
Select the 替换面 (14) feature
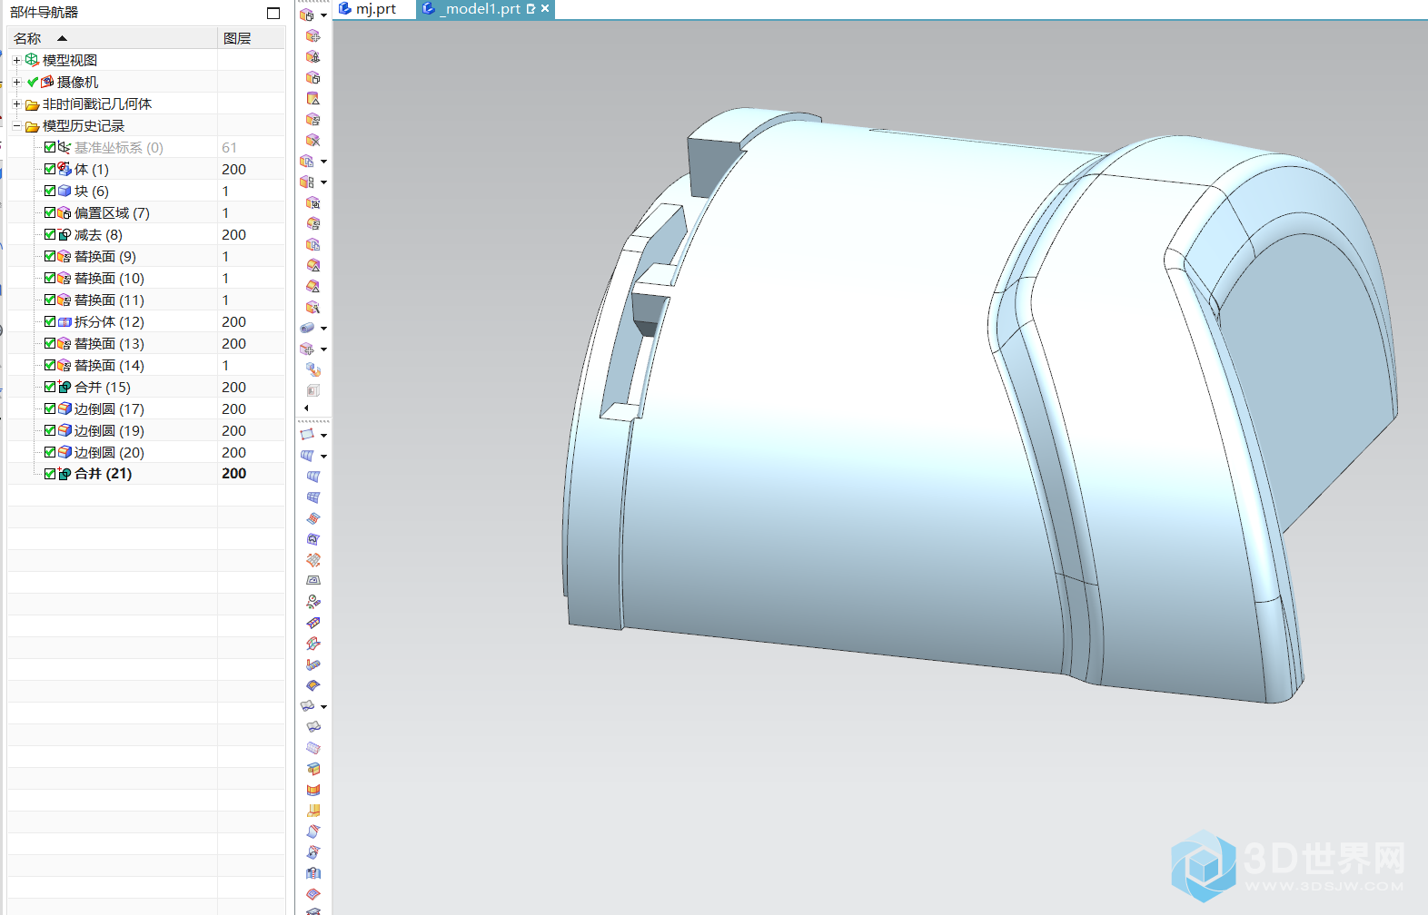point(109,365)
